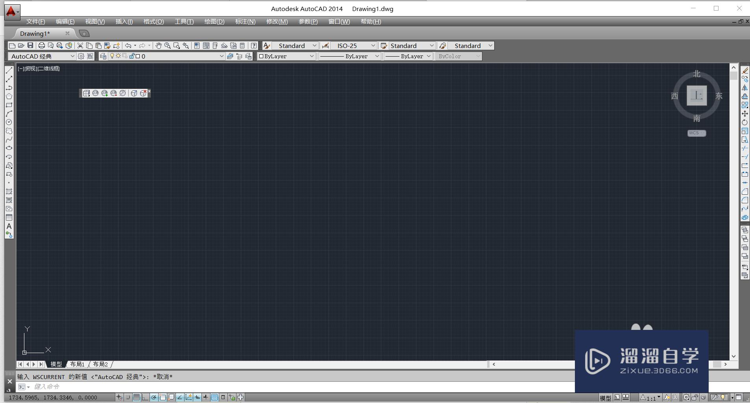
Task: Click the 上 face on the ViewCube
Action: tap(697, 96)
